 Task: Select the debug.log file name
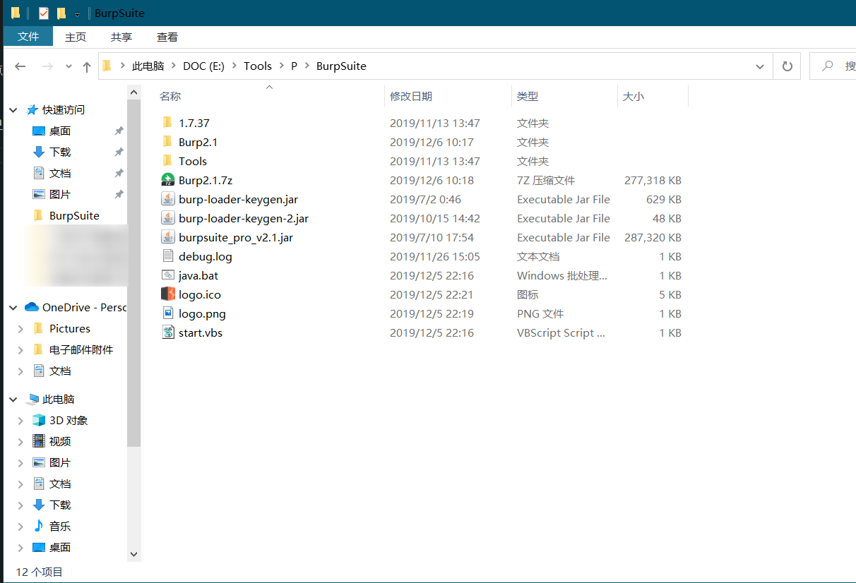coord(206,256)
